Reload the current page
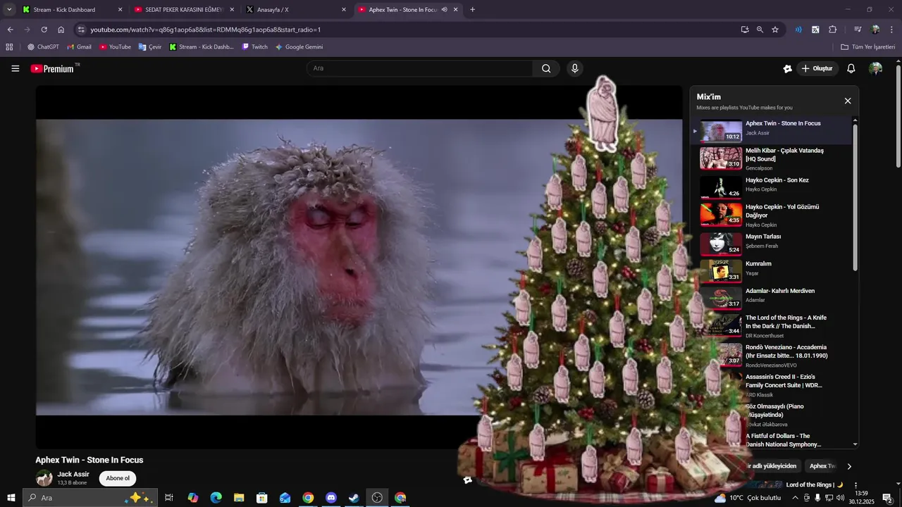This screenshot has height=507, width=902. [x=44, y=30]
